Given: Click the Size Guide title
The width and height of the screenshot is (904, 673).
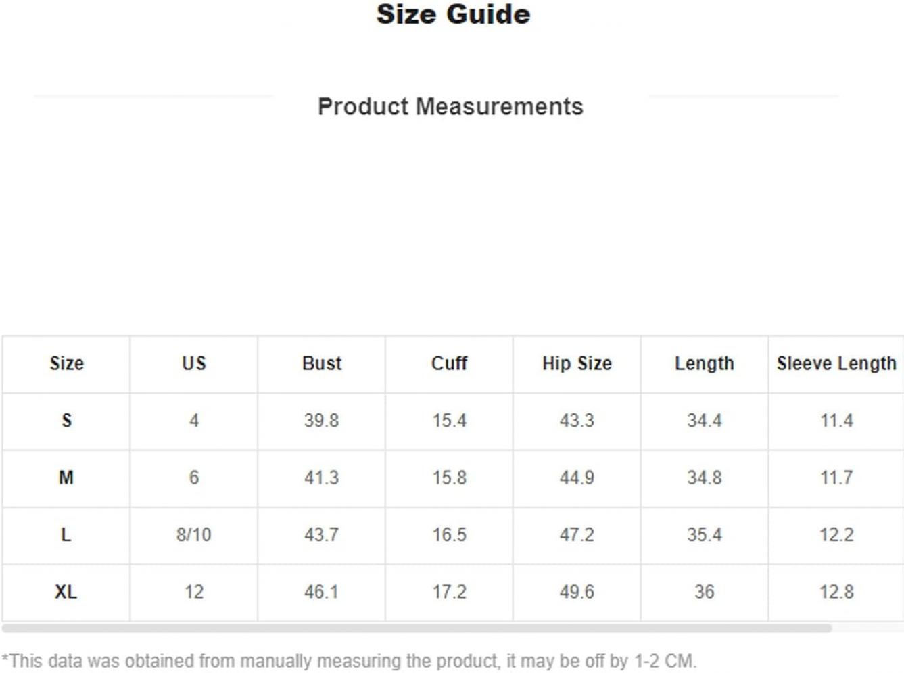Looking at the screenshot, I should tap(453, 14).
